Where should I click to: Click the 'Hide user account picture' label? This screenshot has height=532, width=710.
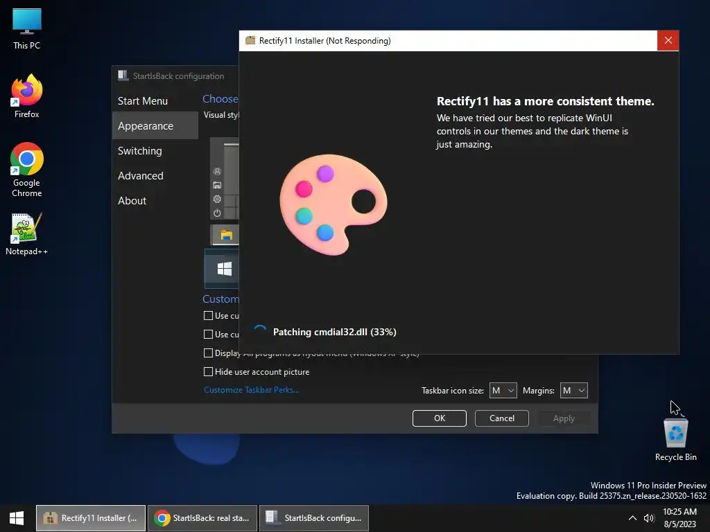pyautogui.click(x=262, y=372)
